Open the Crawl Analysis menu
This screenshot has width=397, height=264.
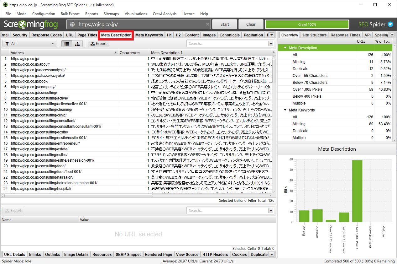click(165, 14)
